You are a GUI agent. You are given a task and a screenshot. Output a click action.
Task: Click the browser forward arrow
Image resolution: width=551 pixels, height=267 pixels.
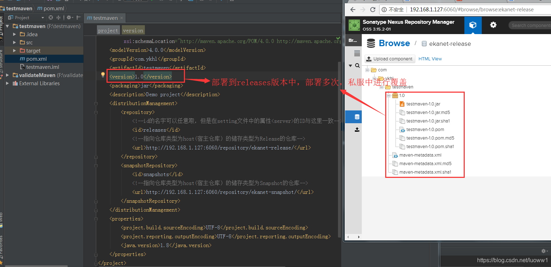tap(363, 10)
